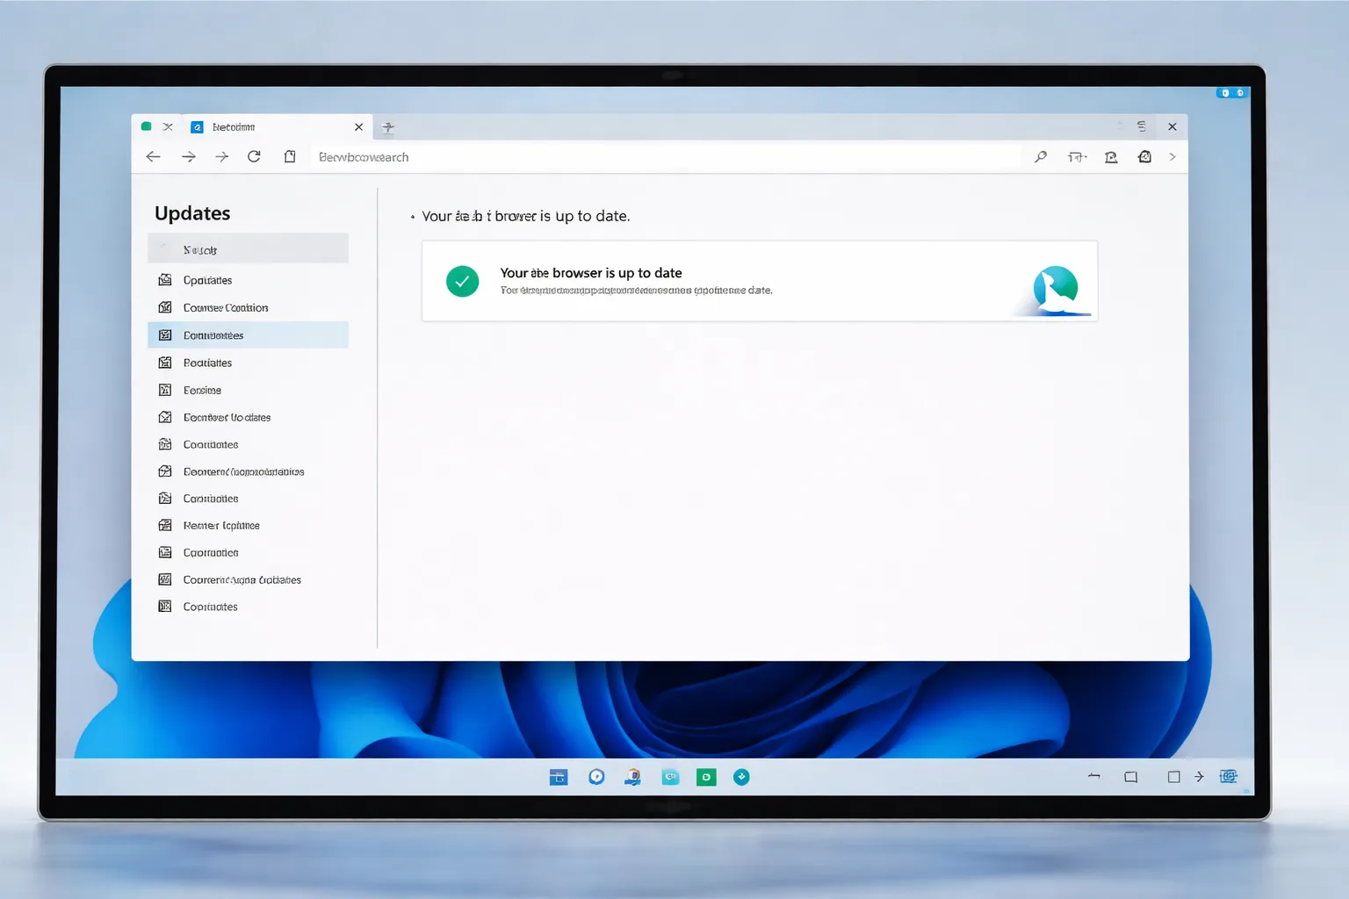Open the sidebar item starting with 'Opat'

[x=207, y=281]
